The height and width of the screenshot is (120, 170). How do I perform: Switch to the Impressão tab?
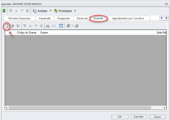(x=45, y=18)
